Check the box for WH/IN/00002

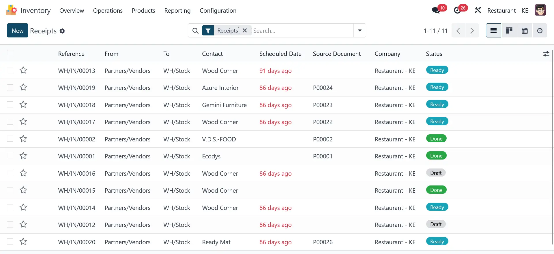[10, 139]
